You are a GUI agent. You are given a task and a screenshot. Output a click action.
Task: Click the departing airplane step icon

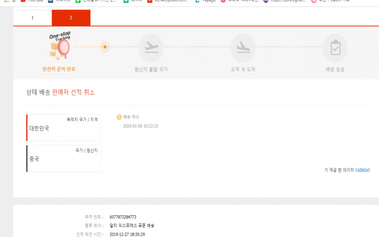[x=151, y=48]
